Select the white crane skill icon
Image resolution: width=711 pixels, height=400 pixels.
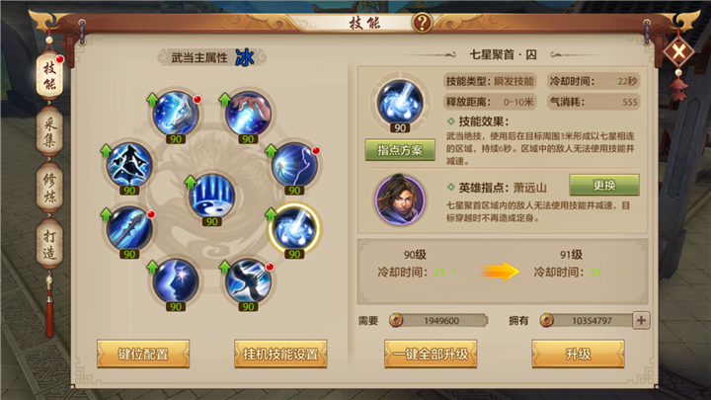(x=248, y=281)
